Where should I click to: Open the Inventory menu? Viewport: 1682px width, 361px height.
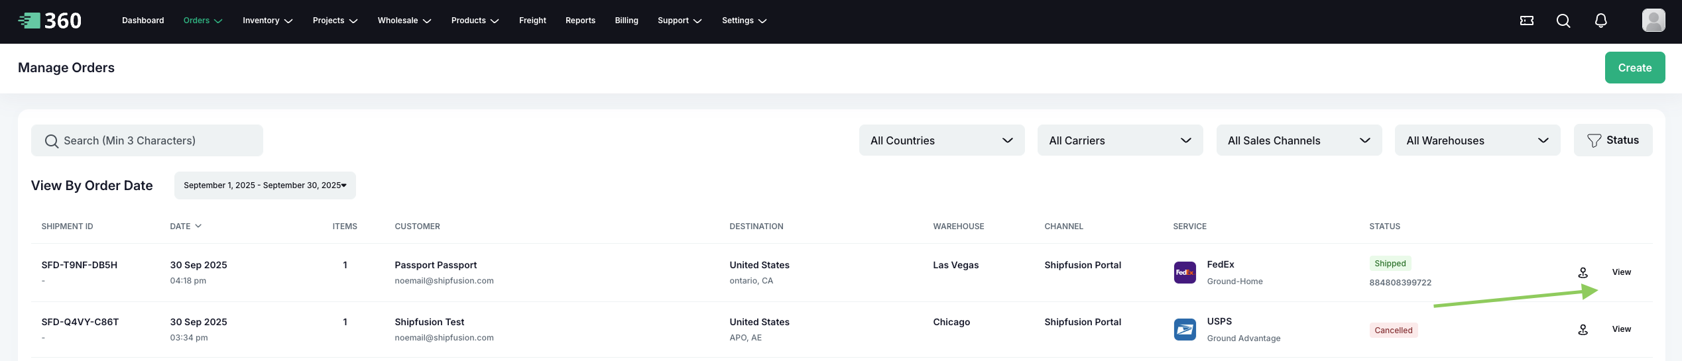point(267,21)
